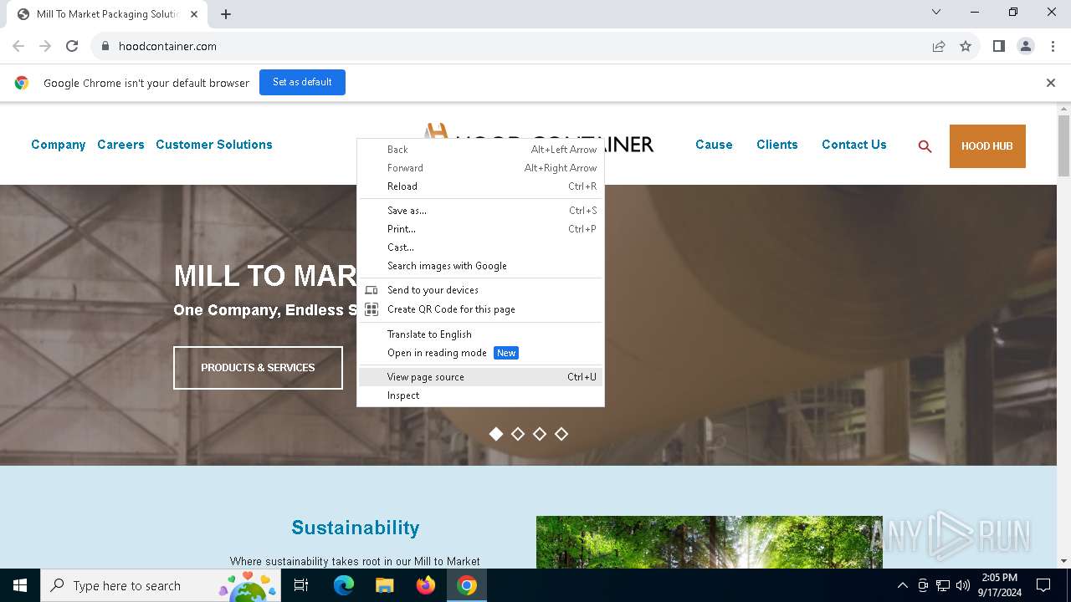The image size is (1071, 602).
Task: Open File Explorer from taskbar
Action: (x=384, y=585)
